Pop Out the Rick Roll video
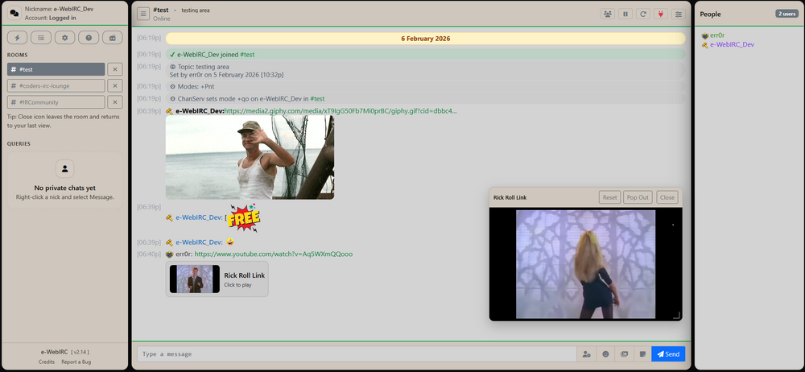This screenshot has height=372, width=805. coord(638,197)
